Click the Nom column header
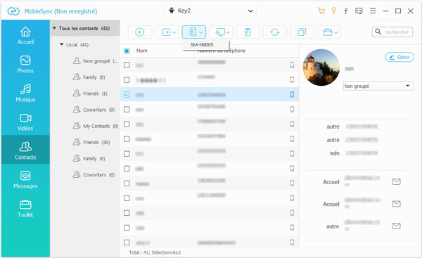 pyautogui.click(x=142, y=51)
